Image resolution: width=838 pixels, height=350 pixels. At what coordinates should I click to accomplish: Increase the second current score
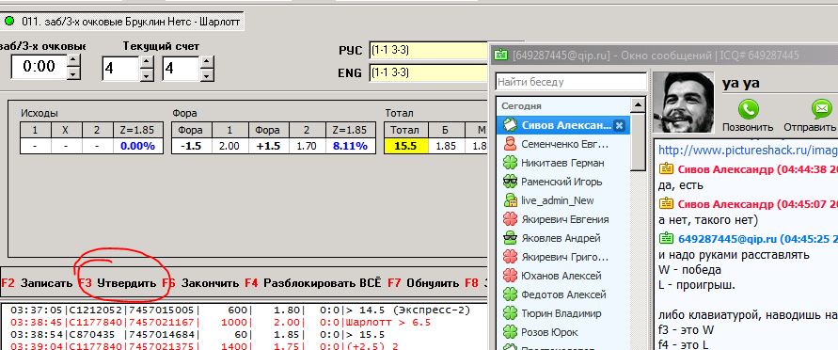207,62
